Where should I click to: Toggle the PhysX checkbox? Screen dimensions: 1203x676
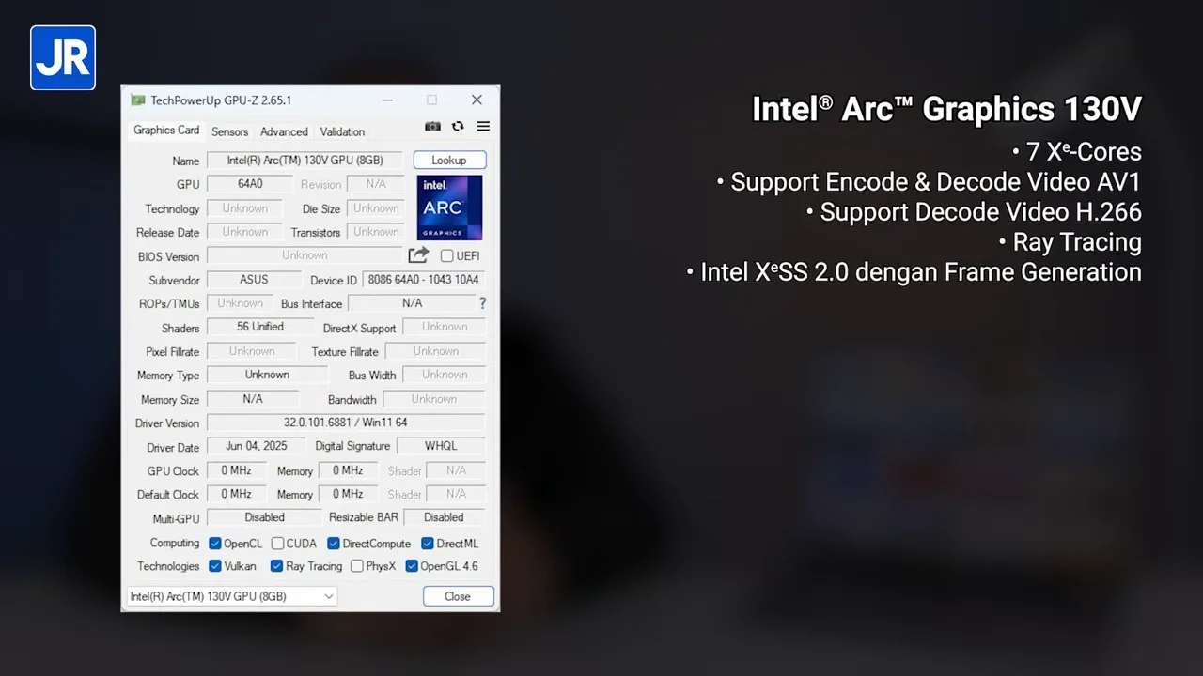tap(357, 566)
